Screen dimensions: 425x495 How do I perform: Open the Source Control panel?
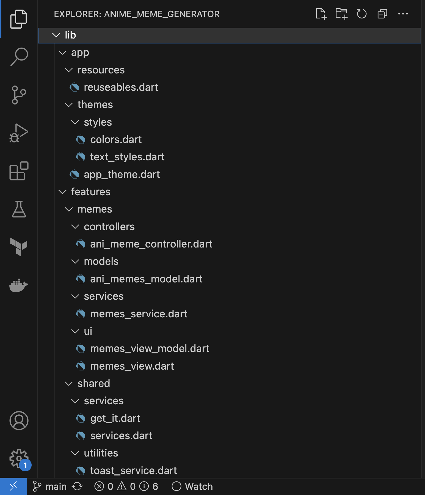[19, 94]
